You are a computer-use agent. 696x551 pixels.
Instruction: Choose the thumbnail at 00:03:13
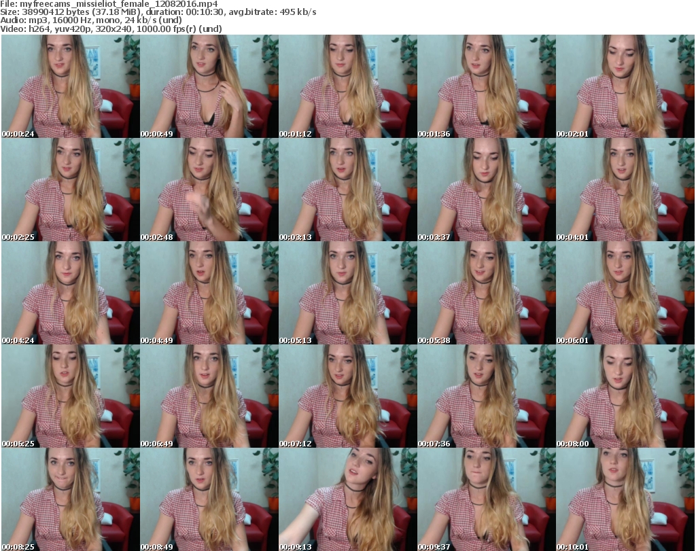[348, 190]
